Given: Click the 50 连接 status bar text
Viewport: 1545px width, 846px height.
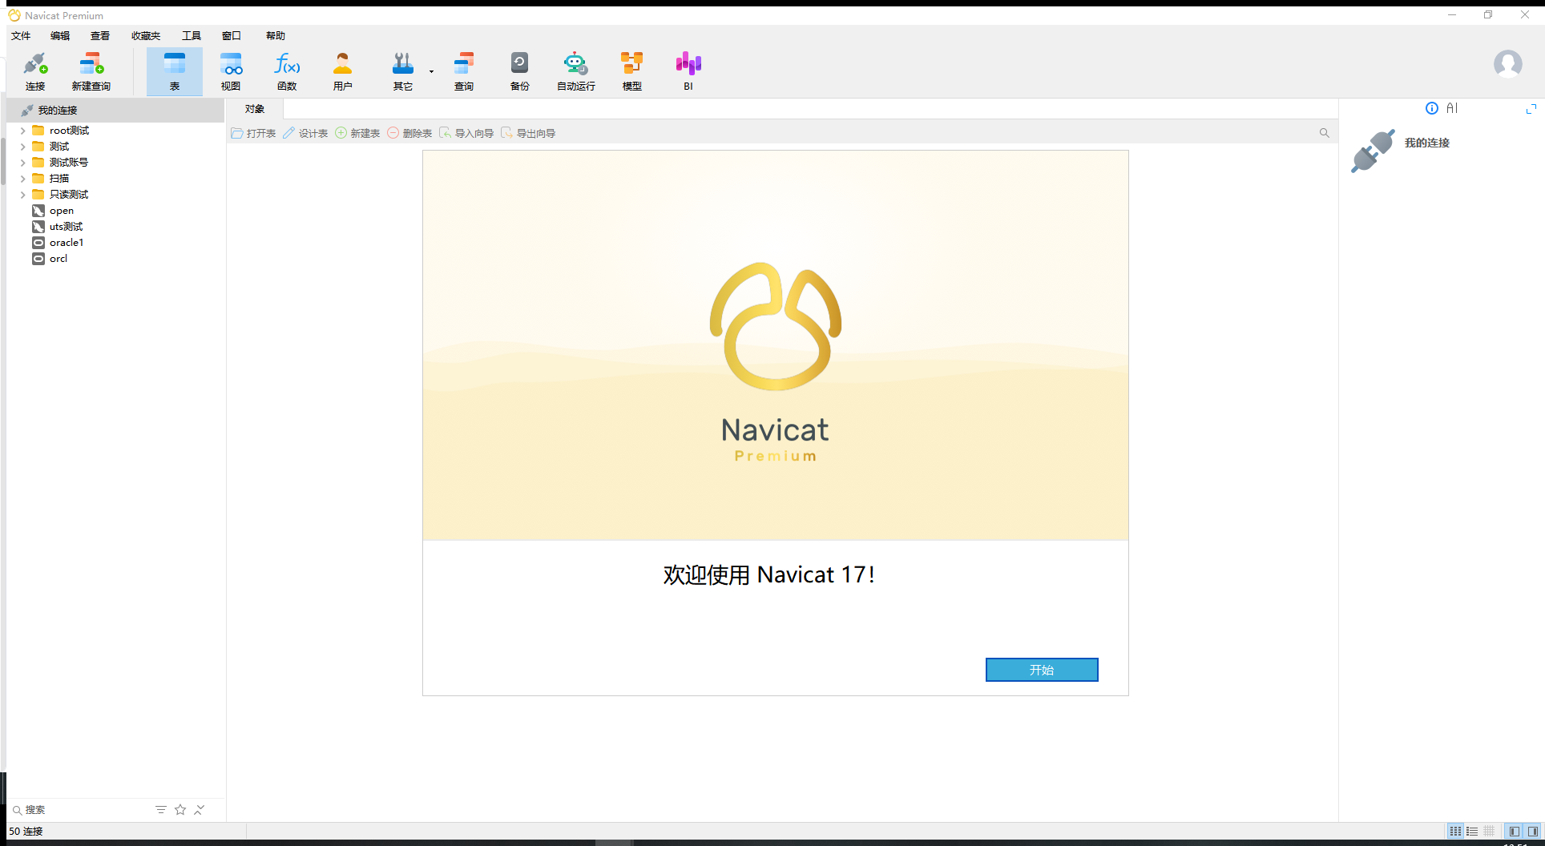Looking at the screenshot, I should [x=26, y=832].
